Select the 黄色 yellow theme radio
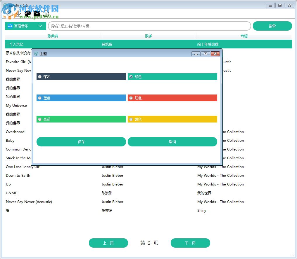297x259 pixels. [131, 119]
